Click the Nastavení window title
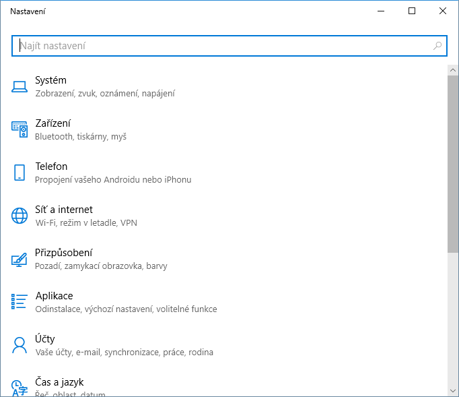Screen dimensions: 459x397 coord(28,11)
